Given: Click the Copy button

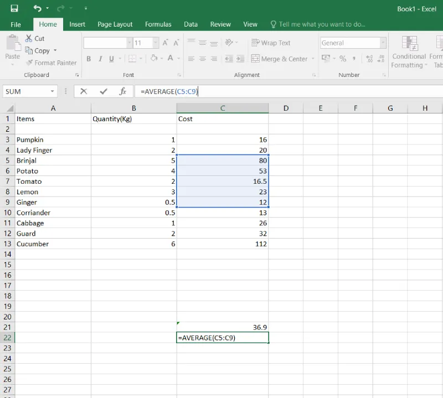Looking at the screenshot, I should [38, 50].
